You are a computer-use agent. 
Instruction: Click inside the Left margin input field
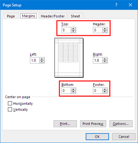click(35, 60)
